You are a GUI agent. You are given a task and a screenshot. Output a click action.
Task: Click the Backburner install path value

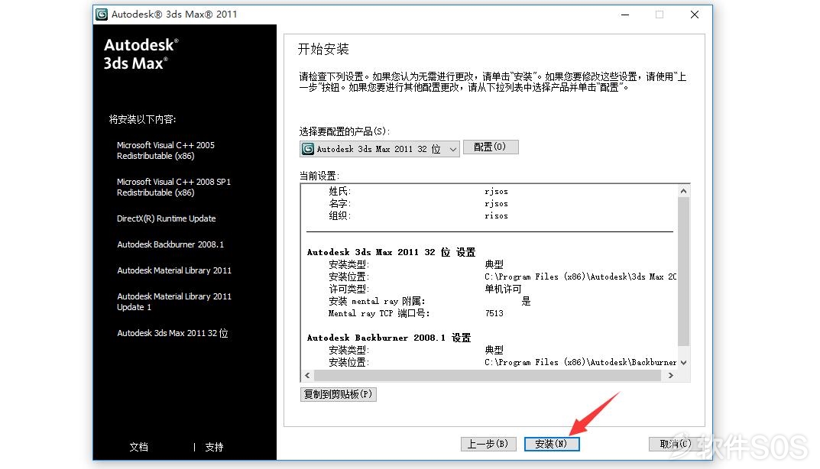[x=581, y=362]
